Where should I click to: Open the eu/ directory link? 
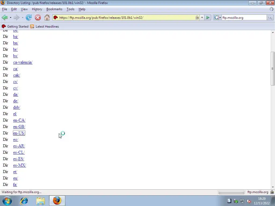click(x=15, y=178)
